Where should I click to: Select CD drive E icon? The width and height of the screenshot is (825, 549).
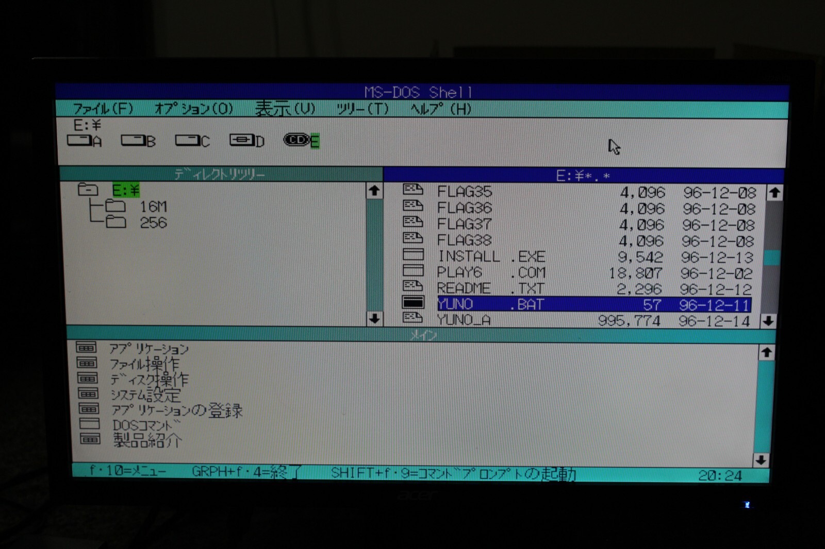pyautogui.click(x=302, y=140)
